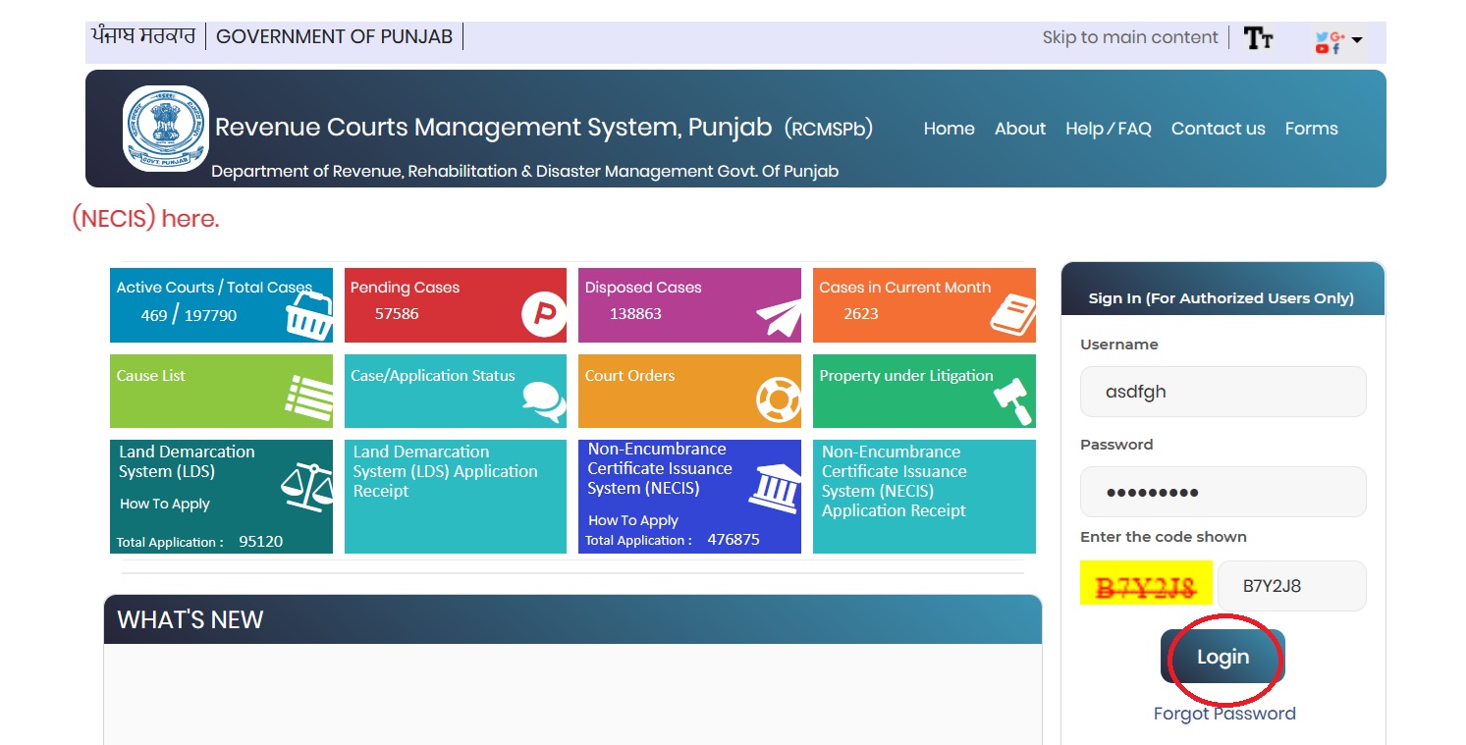Screen dimensions: 1466x745
Task: Click the Forgot Password link
Action: (1223, 714)
